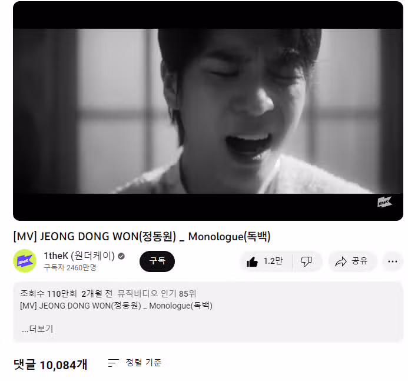Click the 1.2만 like count
The image size is (408, 381).
[x=273, y=261]
